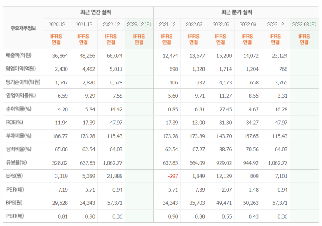Click PER value 2.07
The width and height of the screenshot is (322, 226).
[227, 190]
